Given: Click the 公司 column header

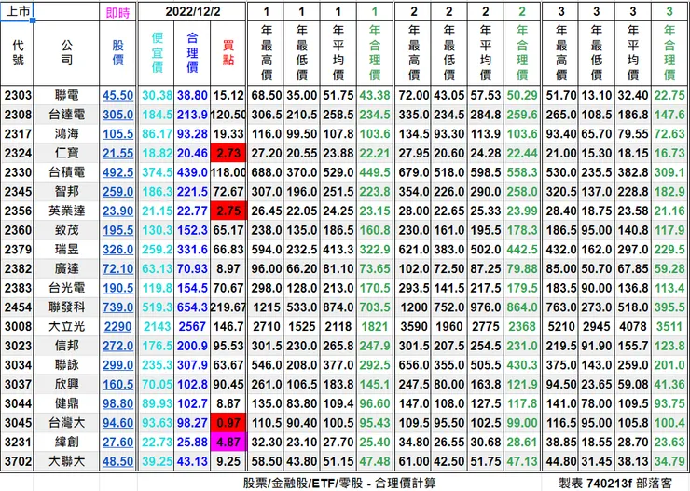Looking at the screenshot, I should pyautogui.click(x=66, y=53).
